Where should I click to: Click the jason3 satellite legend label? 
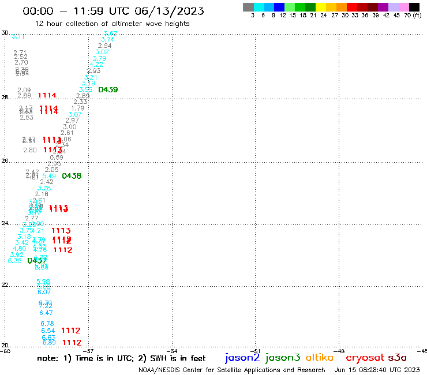(x=283, y=358)
